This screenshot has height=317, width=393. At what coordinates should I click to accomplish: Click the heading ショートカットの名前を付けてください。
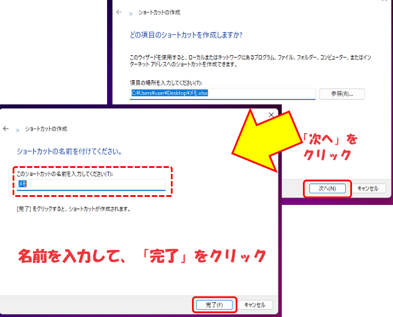pyautogui.click(x=69, y=151)
